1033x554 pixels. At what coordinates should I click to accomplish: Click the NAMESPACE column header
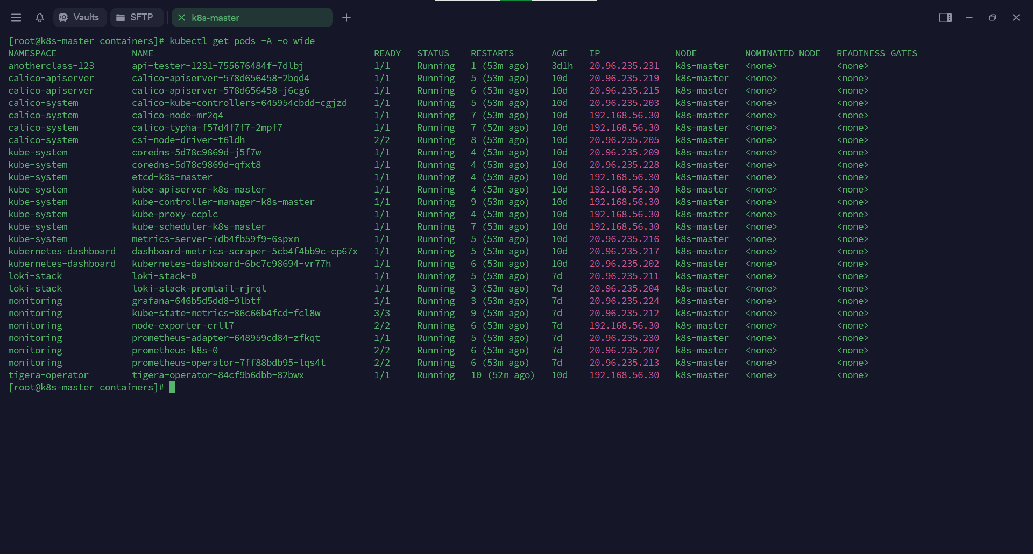coord(32,53)
